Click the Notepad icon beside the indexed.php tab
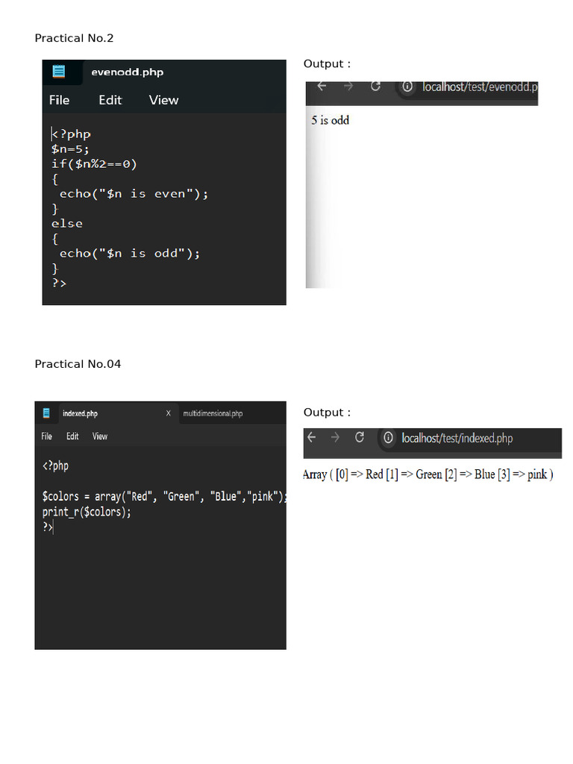 [x=46, y=413]
